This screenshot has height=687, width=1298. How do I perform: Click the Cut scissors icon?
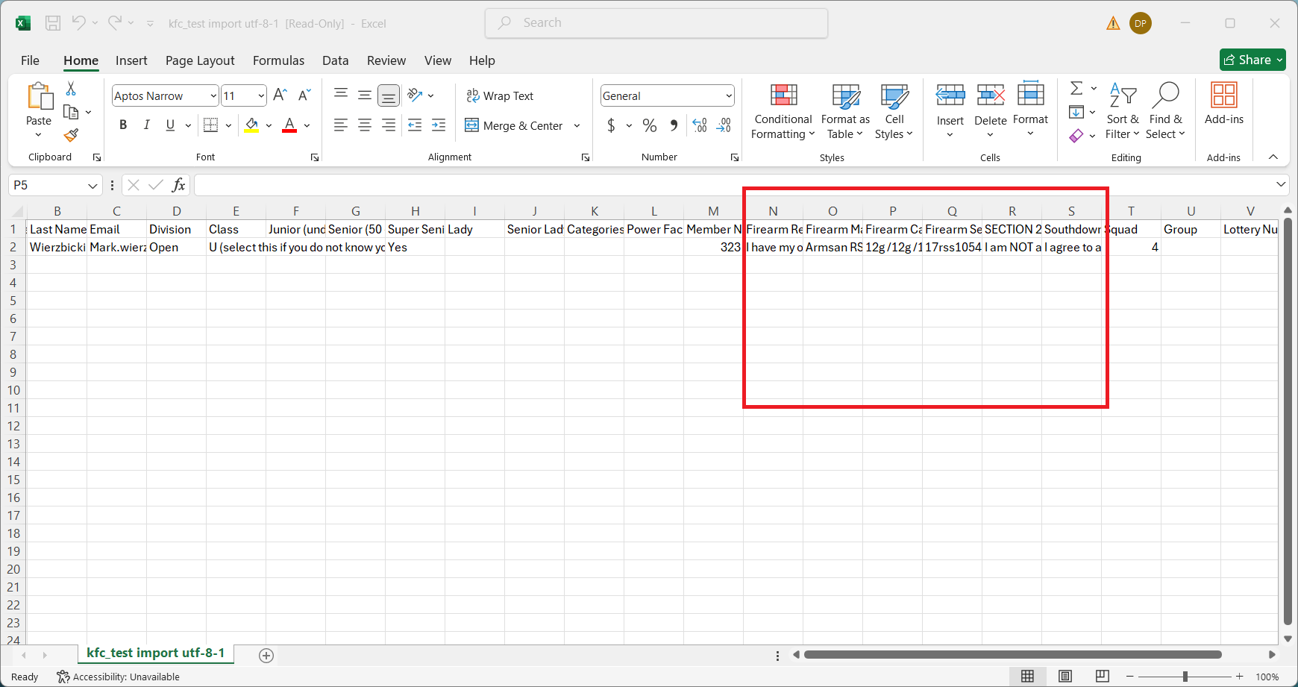[71, 89]
